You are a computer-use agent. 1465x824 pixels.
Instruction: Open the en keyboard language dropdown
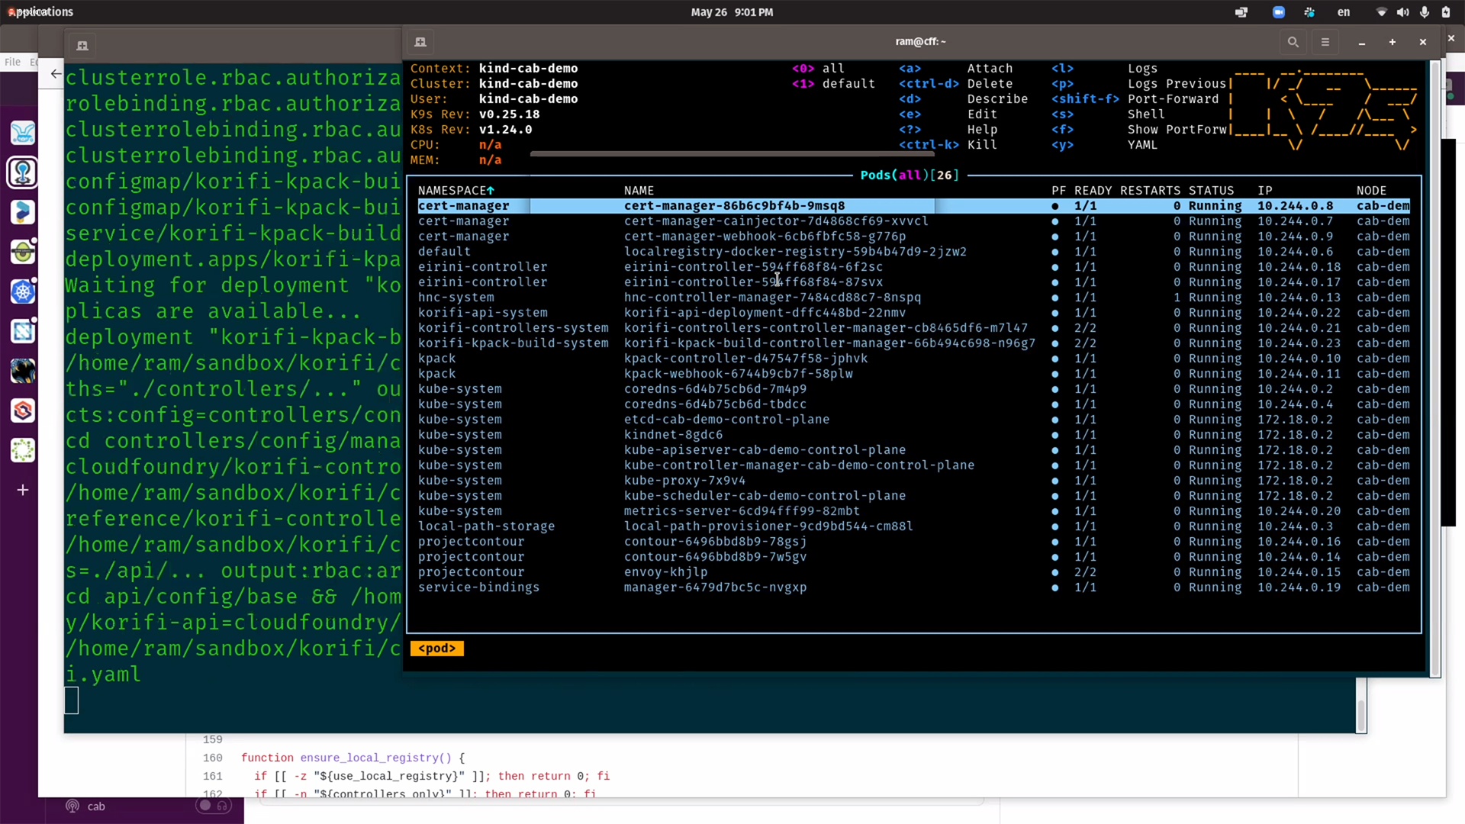pos(1344,12)
